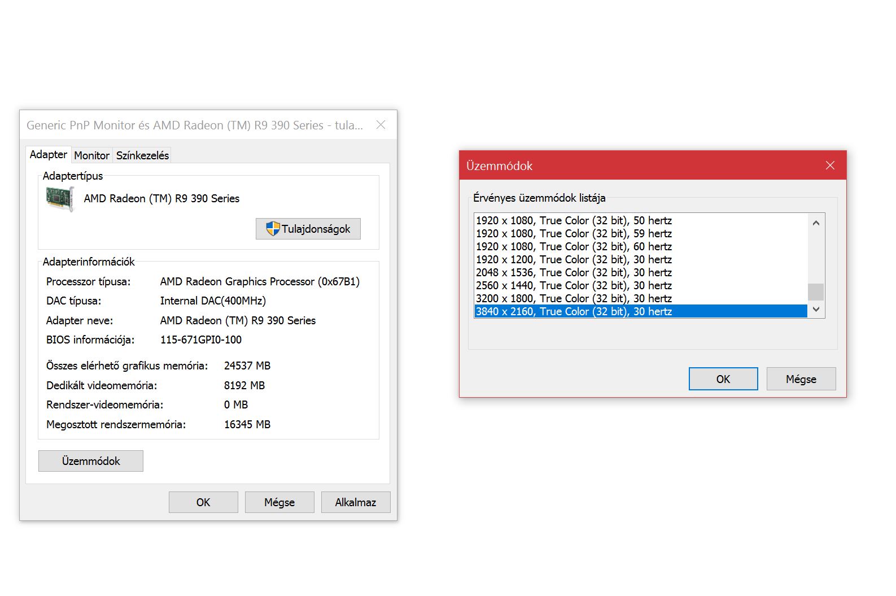
Task: Click the mode list scroll down arrow
Action: tap(816, 310)
